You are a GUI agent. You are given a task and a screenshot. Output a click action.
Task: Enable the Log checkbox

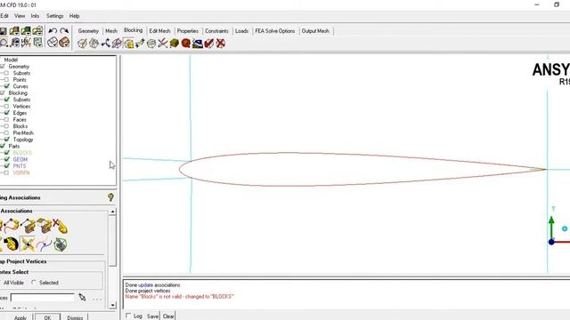pos(128,316)
